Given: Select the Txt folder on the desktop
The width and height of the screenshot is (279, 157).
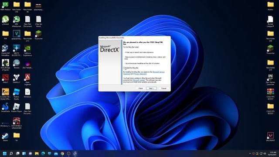Looking at the screenshot, I should point(17,137).
